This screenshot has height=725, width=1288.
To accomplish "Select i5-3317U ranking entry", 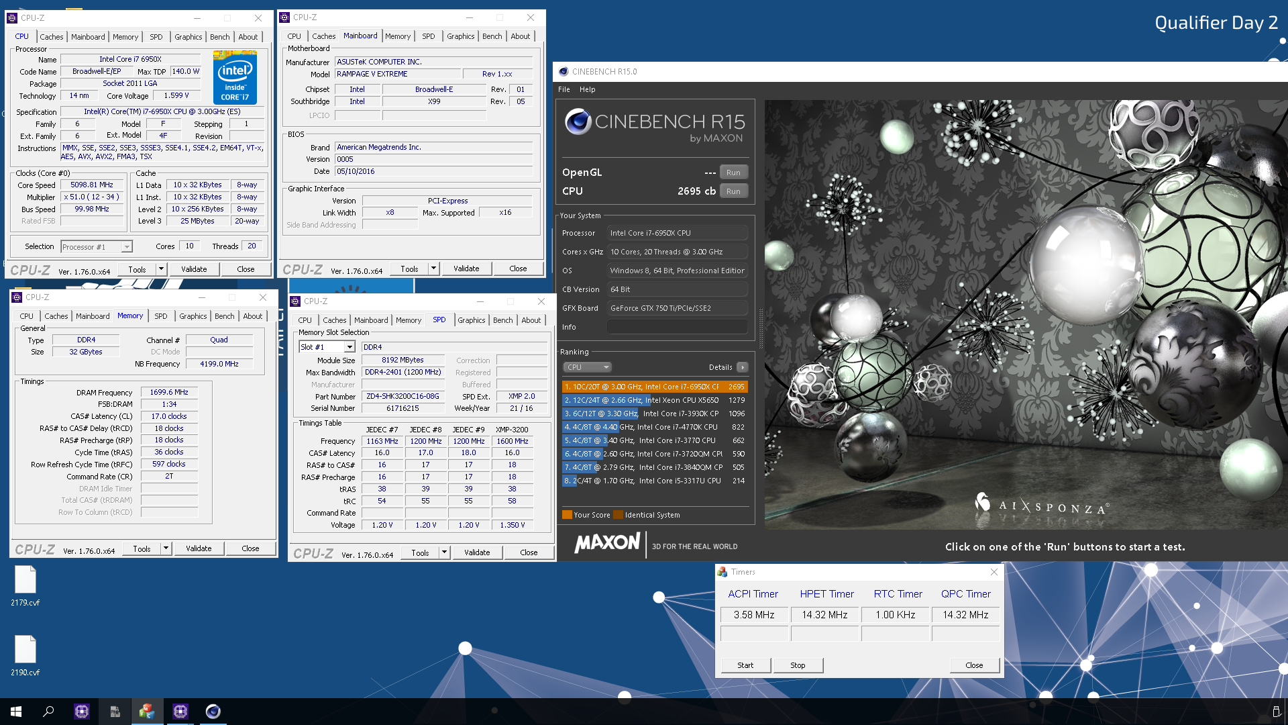I will tap(655, 481).
